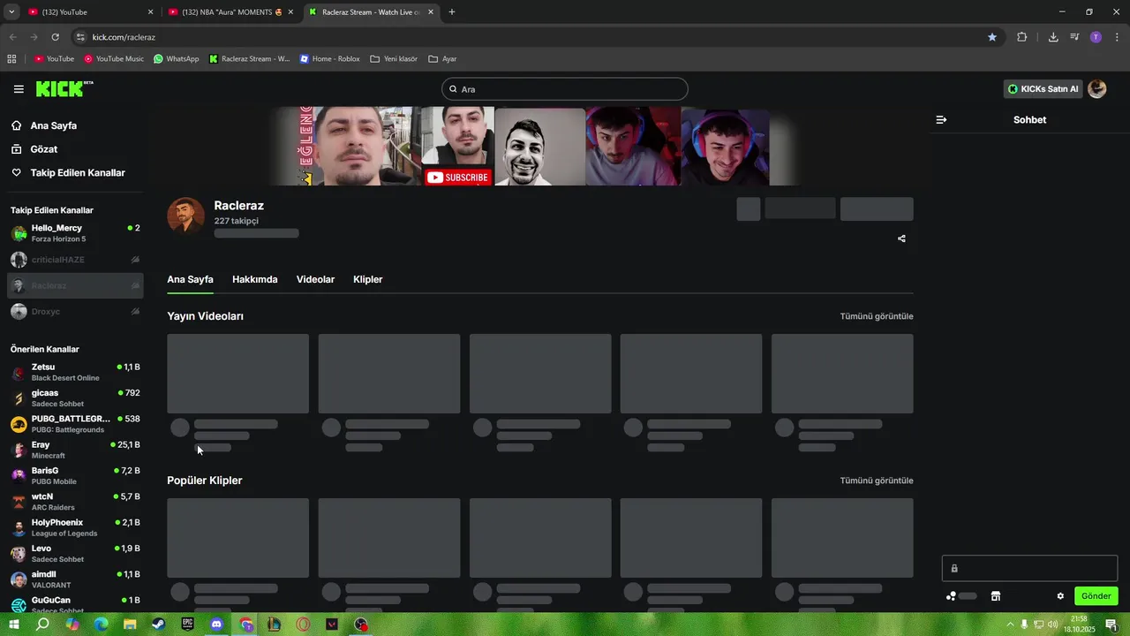This screenshot has width=1130, height=636.
Task: Open Valorant from the taskbar
Action: (x=332, y=624)
